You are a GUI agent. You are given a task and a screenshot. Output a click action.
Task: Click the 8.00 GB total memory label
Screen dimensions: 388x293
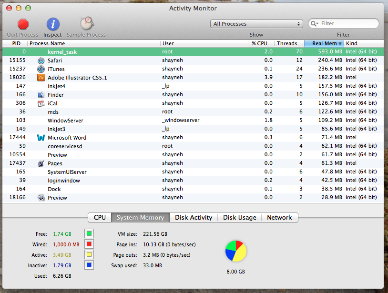pyautogui.click(x=235, y=272)
